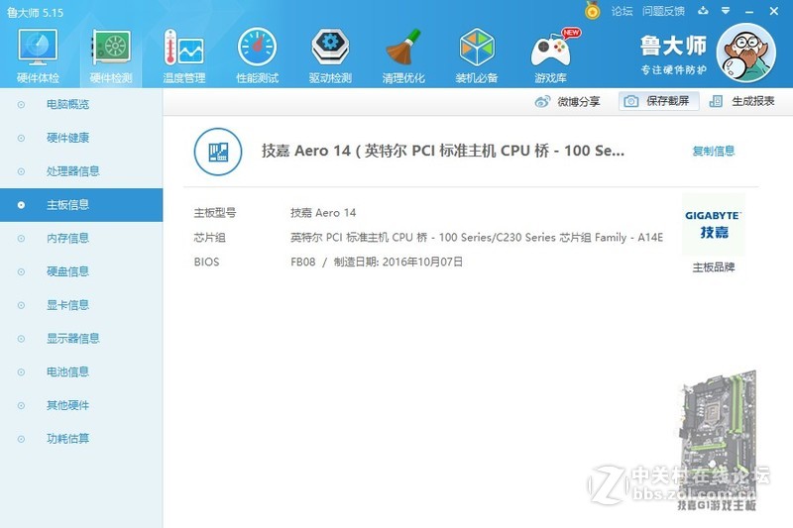This screenshot has height=528, width=793.
Task: Click the GIGABYTE 技嘉 brand logo
Action: (713, 224)
